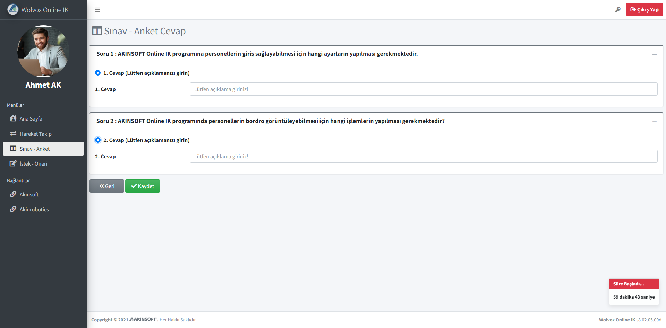
Task: Collapse the Soru 2 panel
Action: (x=655, y=122)
